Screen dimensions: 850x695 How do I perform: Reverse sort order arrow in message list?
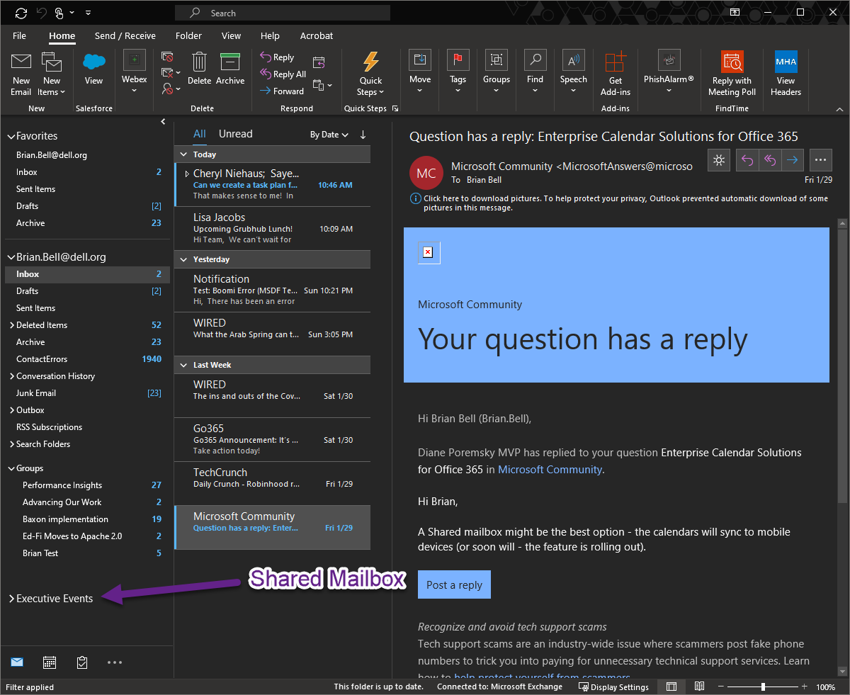click(363, 135)
